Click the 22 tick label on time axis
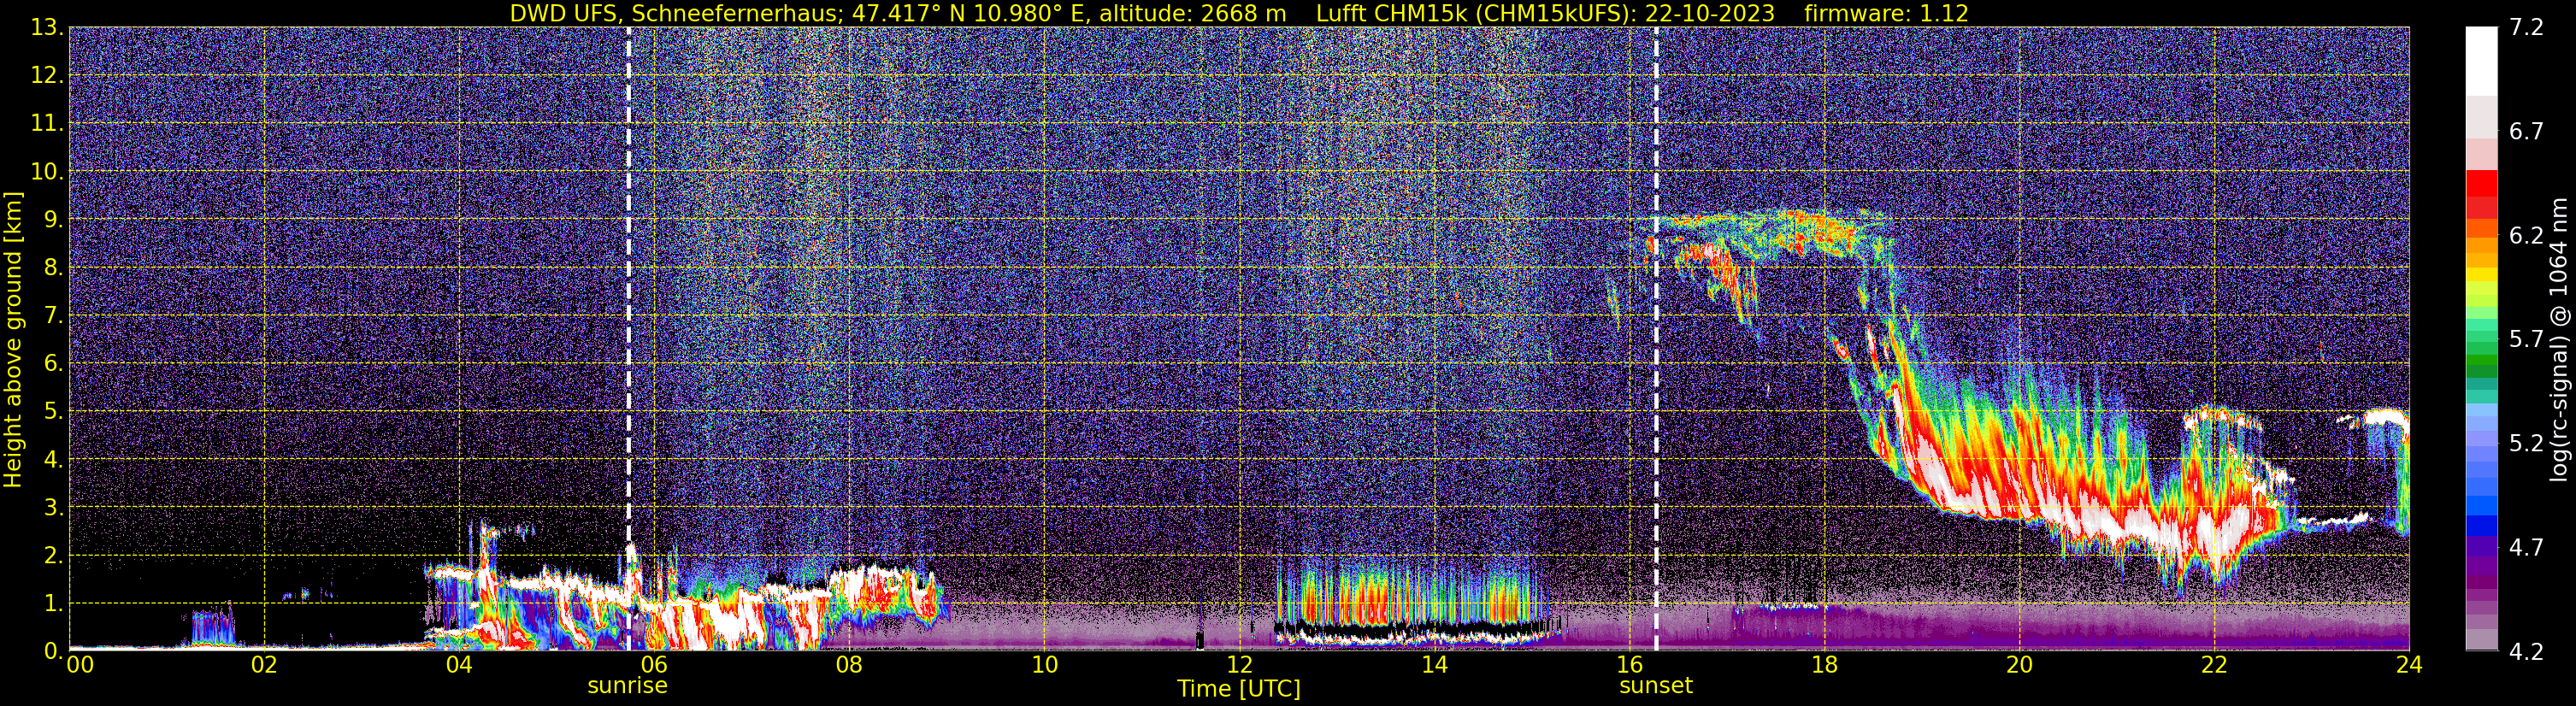The height and width of the screenshot is (706, 2576). point(2214,665)
